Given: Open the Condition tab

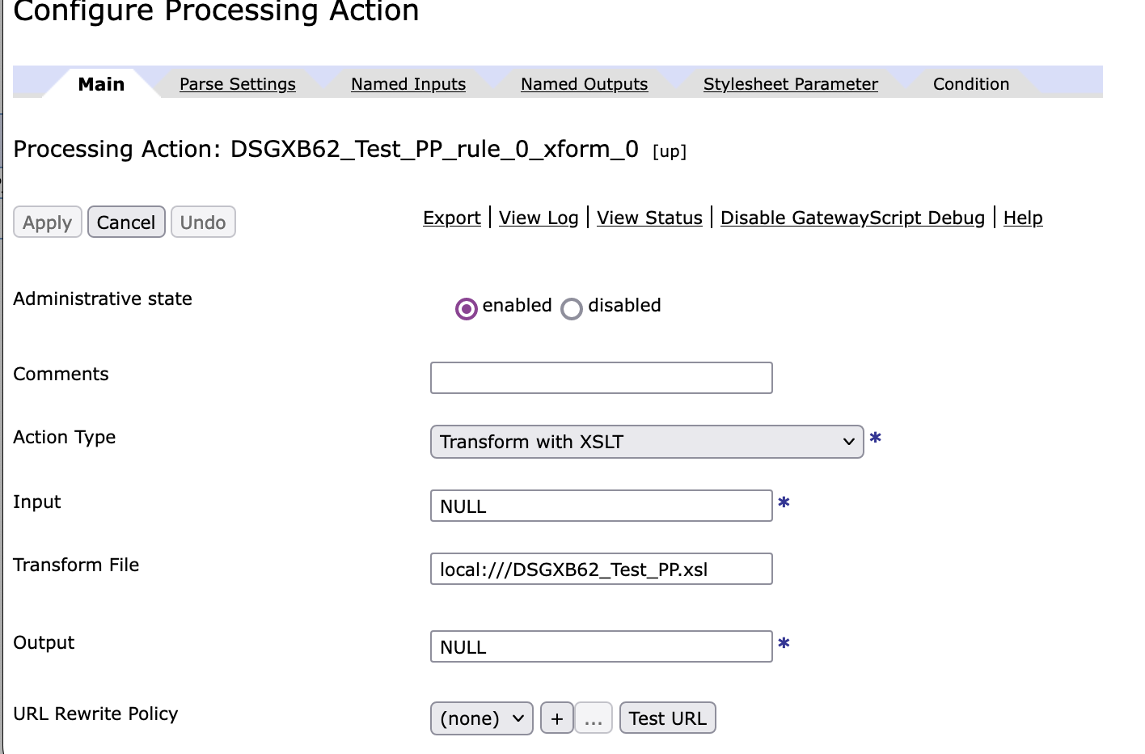Looking at the screenshot, I should (971, 84).
